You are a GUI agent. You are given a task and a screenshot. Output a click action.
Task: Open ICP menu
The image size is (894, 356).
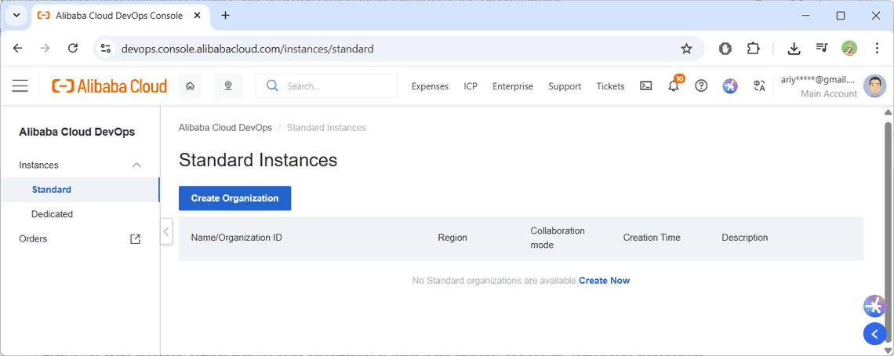click(x=471, y=86)
